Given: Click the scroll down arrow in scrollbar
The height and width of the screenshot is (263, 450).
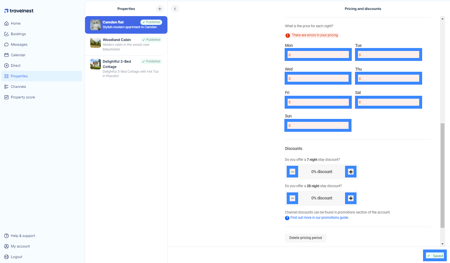Looking at the screenshot, I should click(x=442, y=244).
